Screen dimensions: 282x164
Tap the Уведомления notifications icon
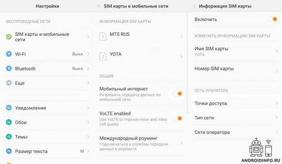coord(9,108)
